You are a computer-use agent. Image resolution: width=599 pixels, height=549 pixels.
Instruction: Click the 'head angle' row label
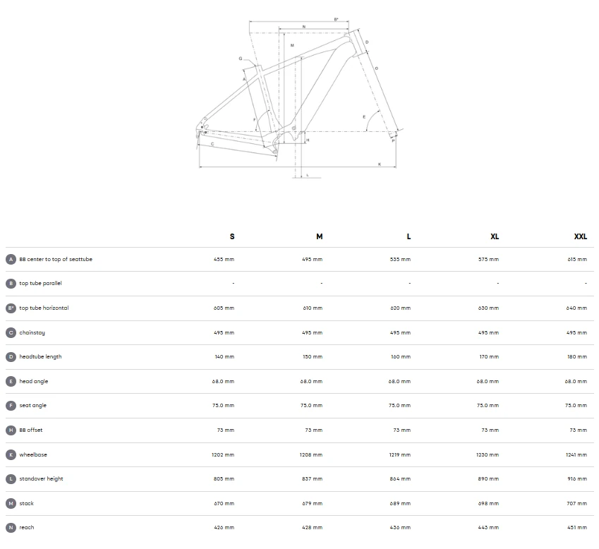(34, 381)
